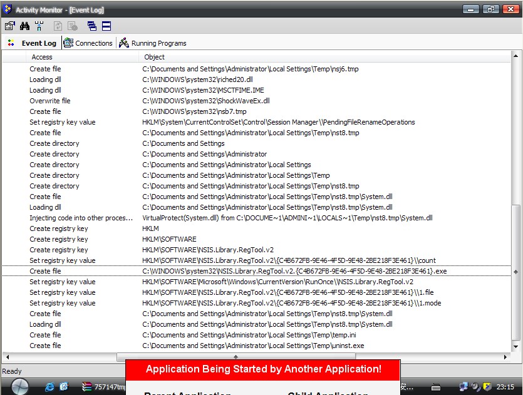Open the properties toolbar icon with blue arrow

pos(10,26)
